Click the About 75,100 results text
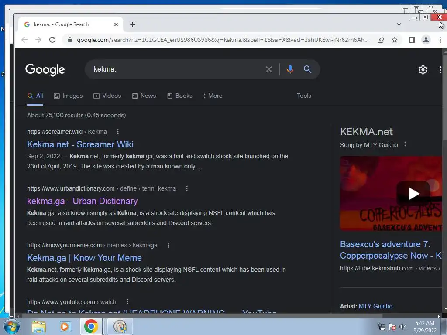This screenshot has width=447, height=335. pos(76,115)
